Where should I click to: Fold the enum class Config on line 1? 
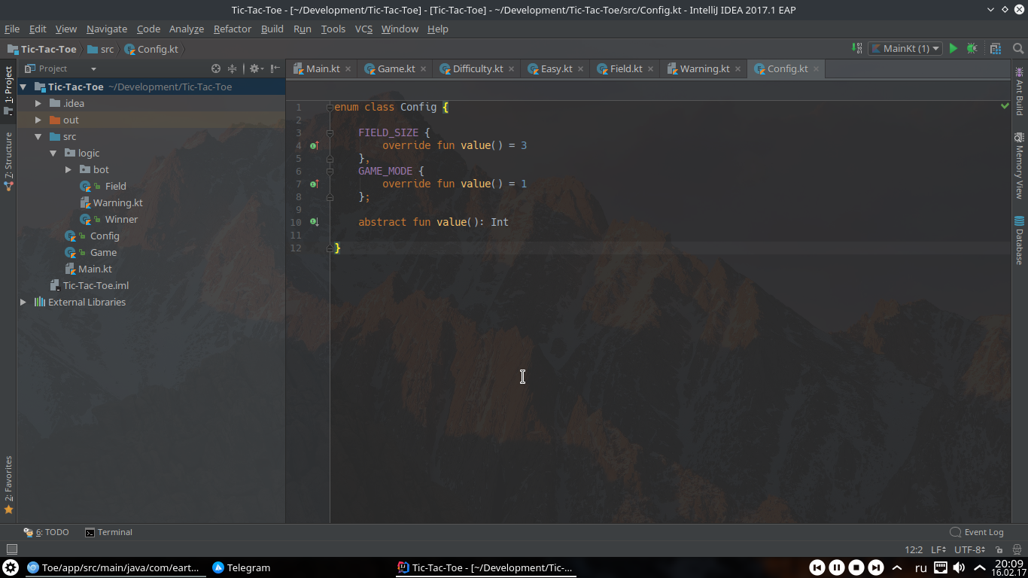330,107
